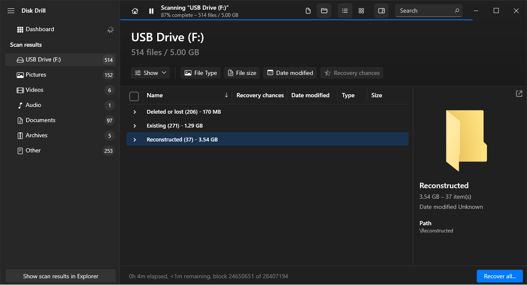Switch to files view icon

308,11
